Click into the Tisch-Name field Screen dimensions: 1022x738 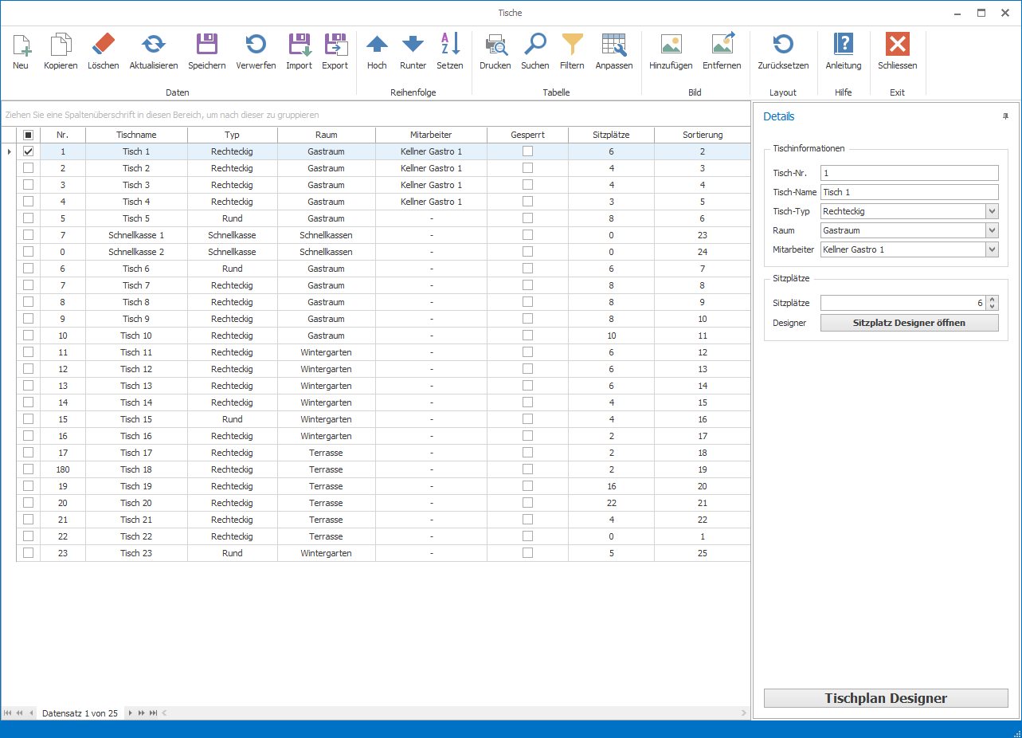tap(909, 192)
